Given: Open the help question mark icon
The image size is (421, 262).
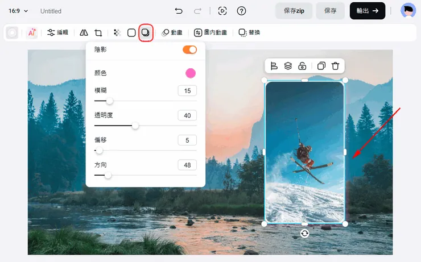Looking at the screenshot, I should pos(241,11).
